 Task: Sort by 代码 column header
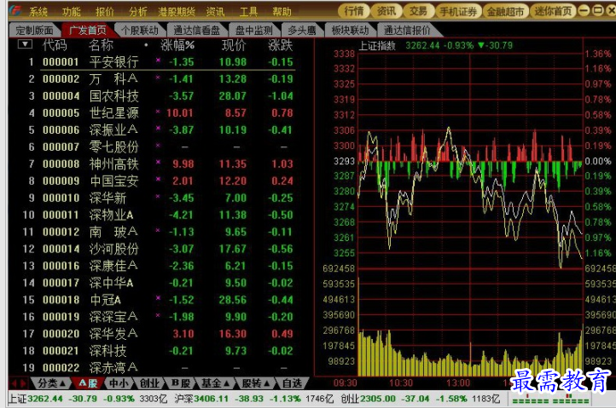coord(55,45)
